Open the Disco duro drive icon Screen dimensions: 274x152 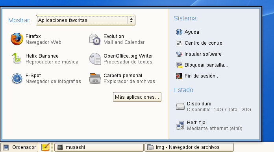(x=180, y=106)
